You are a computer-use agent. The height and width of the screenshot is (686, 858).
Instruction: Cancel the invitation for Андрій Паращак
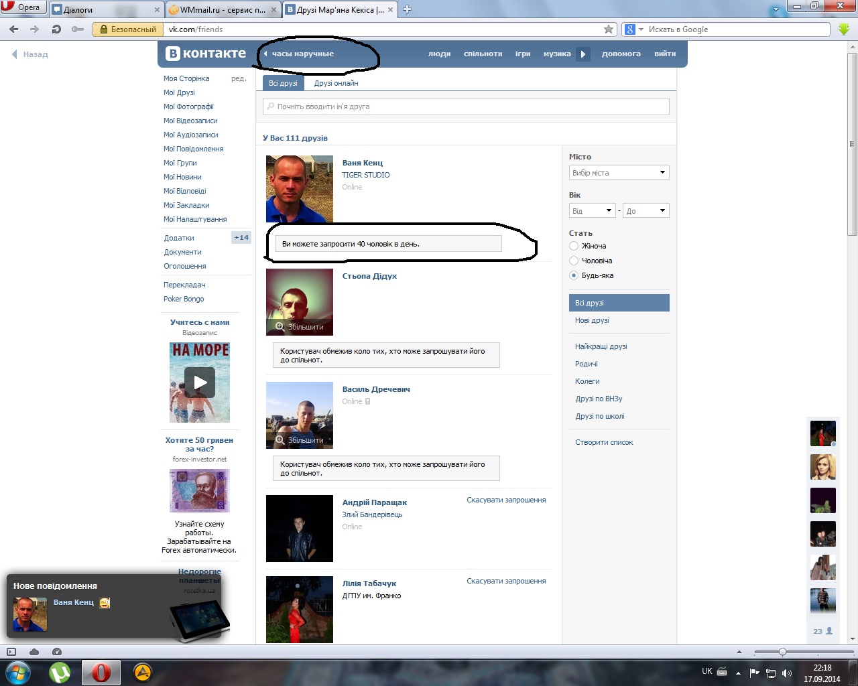506,500
